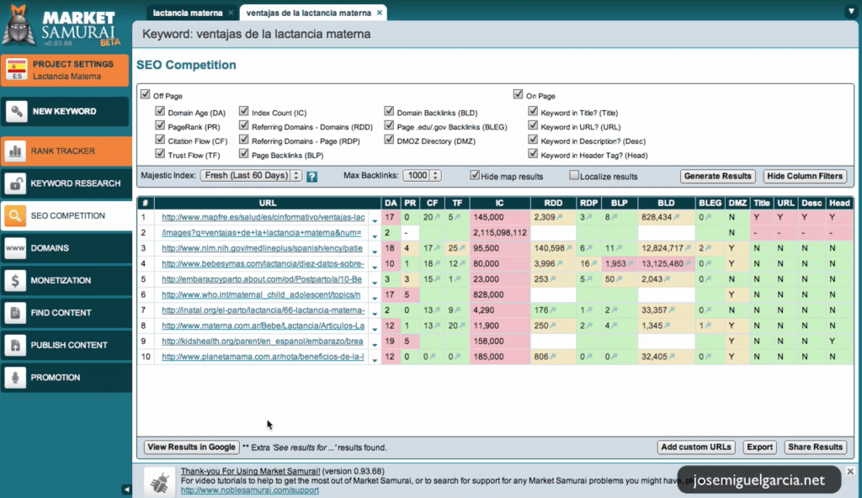Image resolution: width=862 pixels, height=498 pixels.
Task: Dismiss the thank-you notice with the X
Action: pyautogui.click(x=850, y=472)
